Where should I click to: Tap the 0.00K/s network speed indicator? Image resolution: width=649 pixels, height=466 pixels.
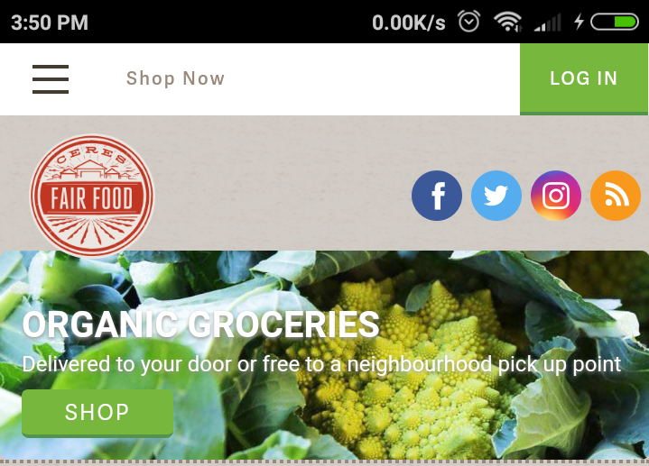[409, 23]
